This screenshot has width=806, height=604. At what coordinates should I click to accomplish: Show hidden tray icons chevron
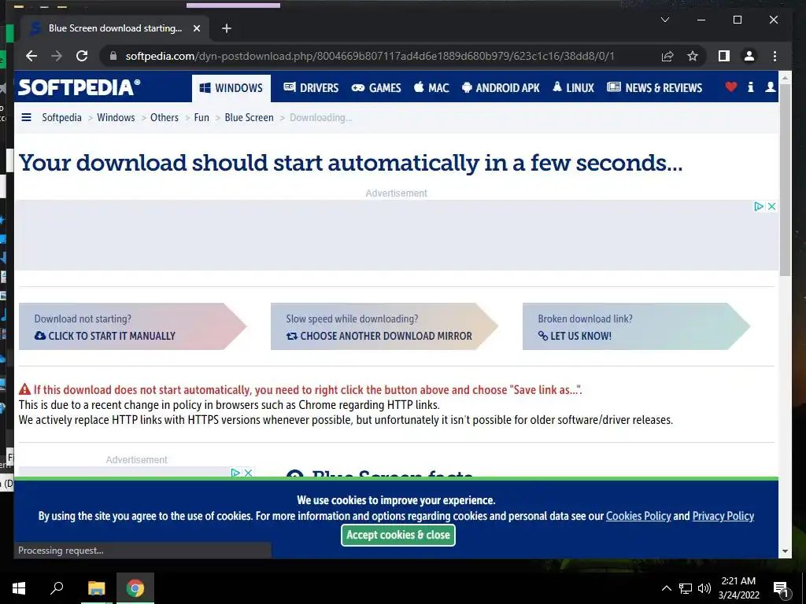coord(666,588)
